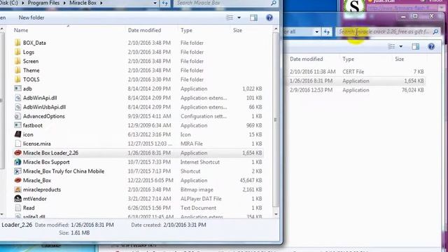Screen dimensions: 448x252
Task: Select the CERT File row in background window
Action: (x=356, y=71)
